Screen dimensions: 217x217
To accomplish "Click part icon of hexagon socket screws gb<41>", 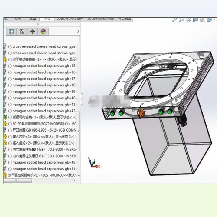I will click(x=5, y=105).
